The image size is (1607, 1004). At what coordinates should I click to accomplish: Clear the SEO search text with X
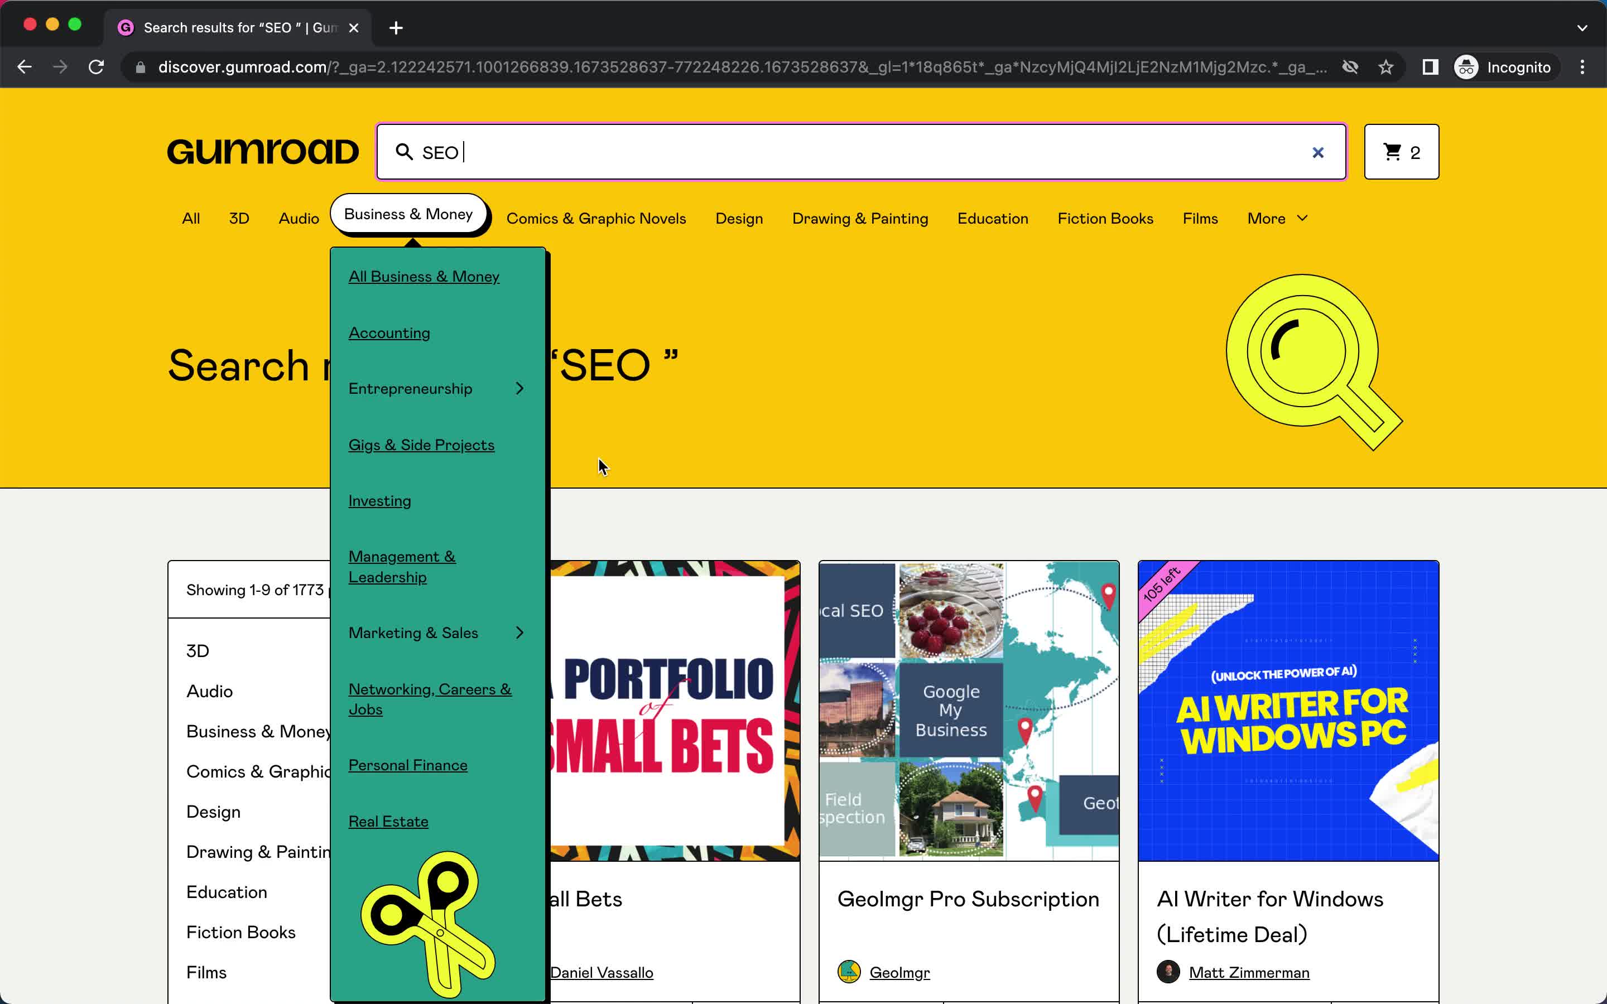click(x=1318, y=153)
